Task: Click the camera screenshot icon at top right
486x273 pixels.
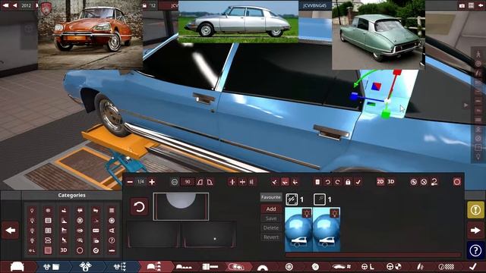Action: point(462,5)
